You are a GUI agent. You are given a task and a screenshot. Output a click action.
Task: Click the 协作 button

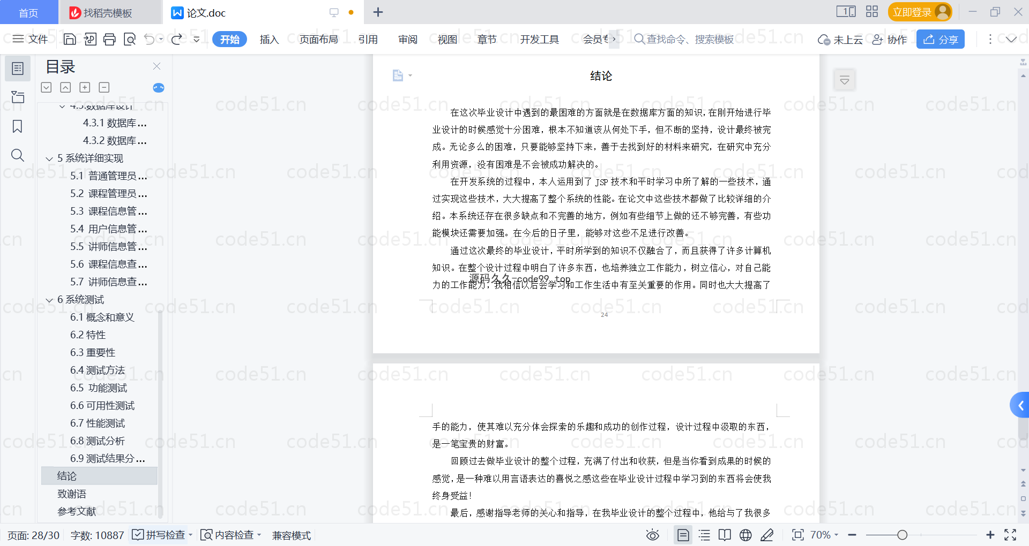(x=890, y=40)
